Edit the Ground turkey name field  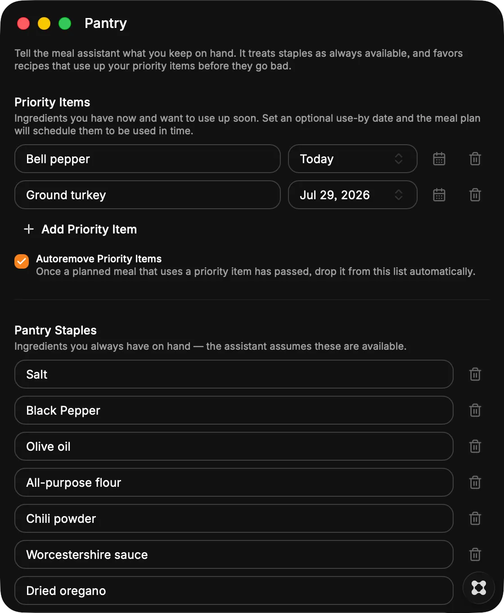pos(148,195)
